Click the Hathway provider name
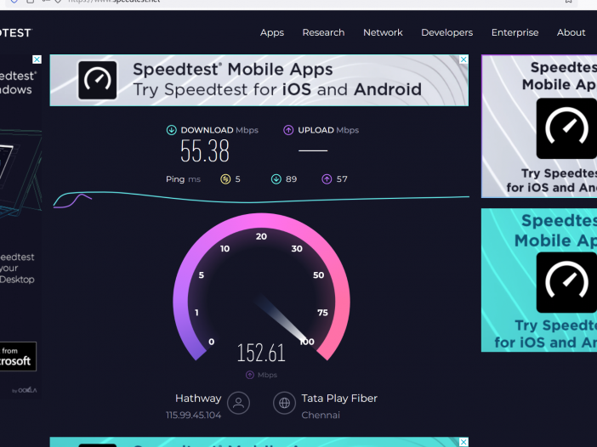597x447 pixels. click(198, 399)
